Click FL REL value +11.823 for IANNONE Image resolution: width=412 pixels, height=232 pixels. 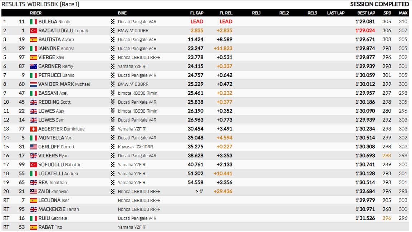coord(223,48)
